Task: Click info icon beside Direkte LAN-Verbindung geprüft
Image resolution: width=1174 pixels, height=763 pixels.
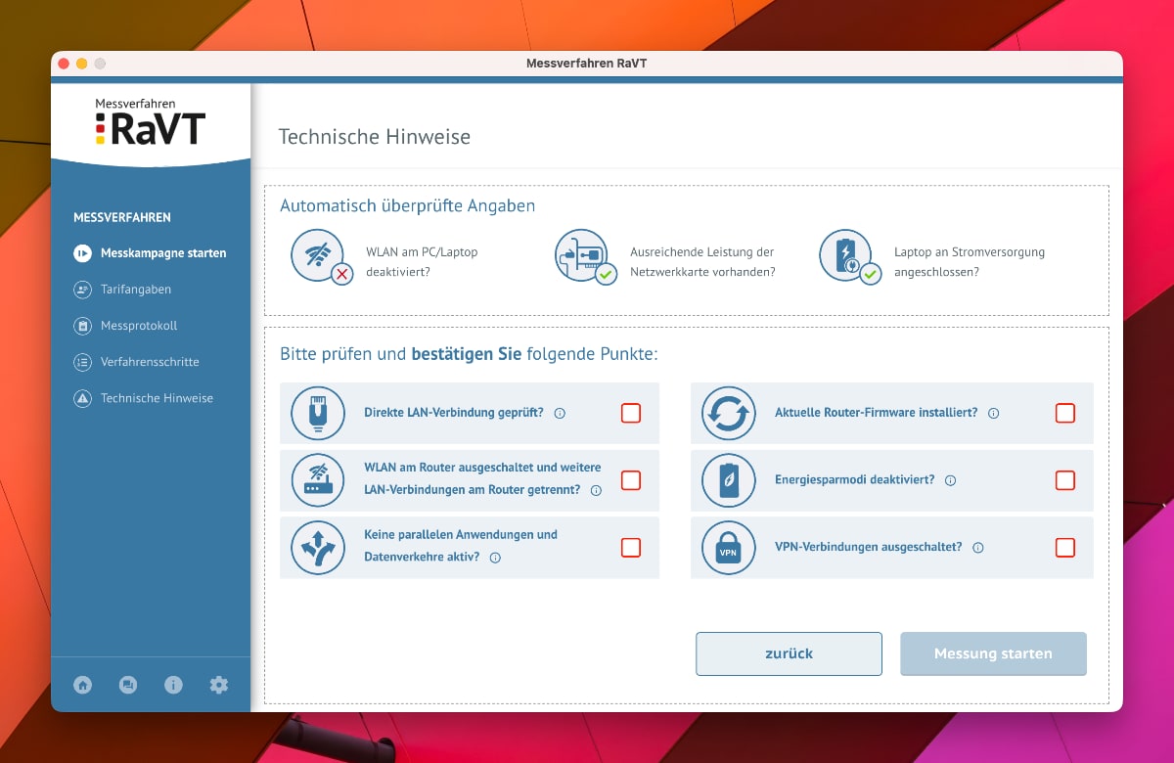Action: [x=560, y=413]
